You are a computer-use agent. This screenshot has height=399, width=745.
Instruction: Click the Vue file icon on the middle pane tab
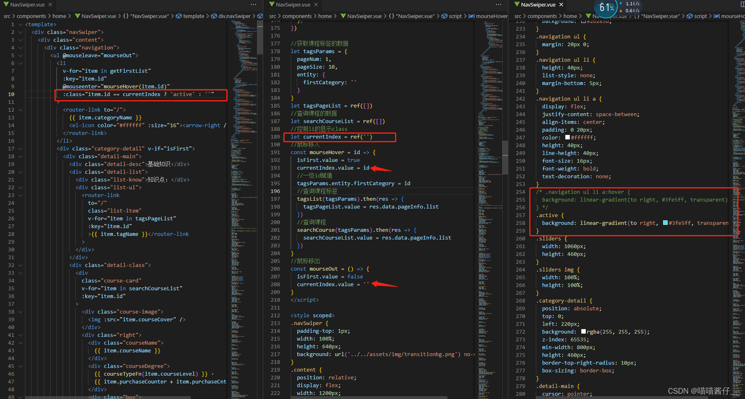[272, 4]
